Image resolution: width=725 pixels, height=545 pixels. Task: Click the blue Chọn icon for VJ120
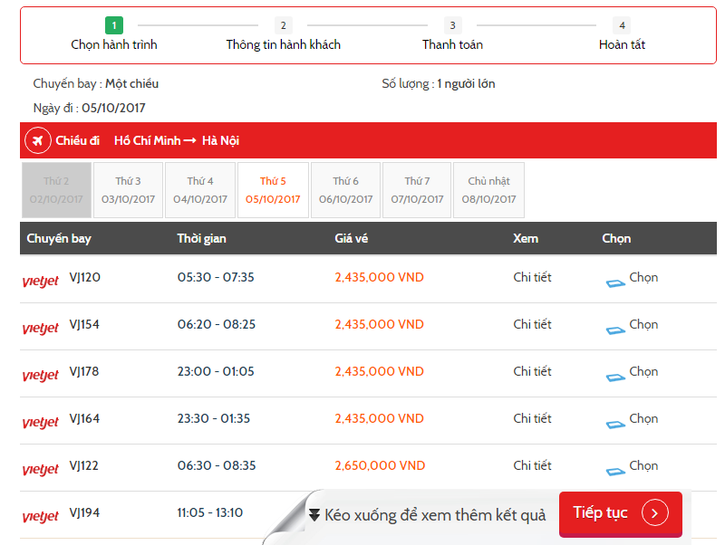tap(615, 283)
